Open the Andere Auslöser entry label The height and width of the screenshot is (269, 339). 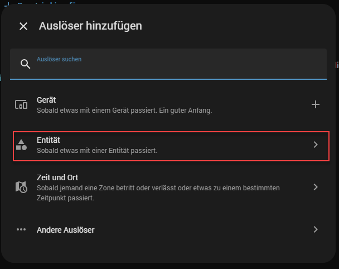point(65,229)
